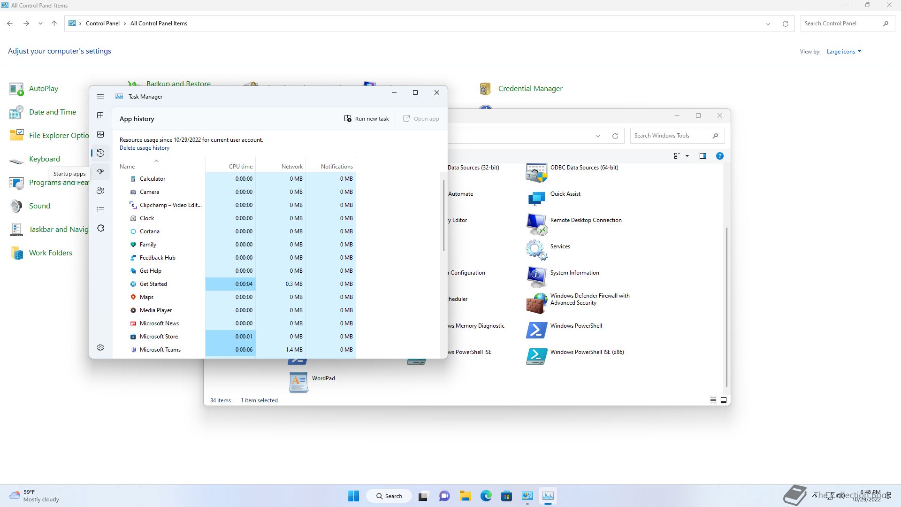Open Windows Defender Firewall with Advanced Security
901x507 pixels.
(x=578, y=303)
